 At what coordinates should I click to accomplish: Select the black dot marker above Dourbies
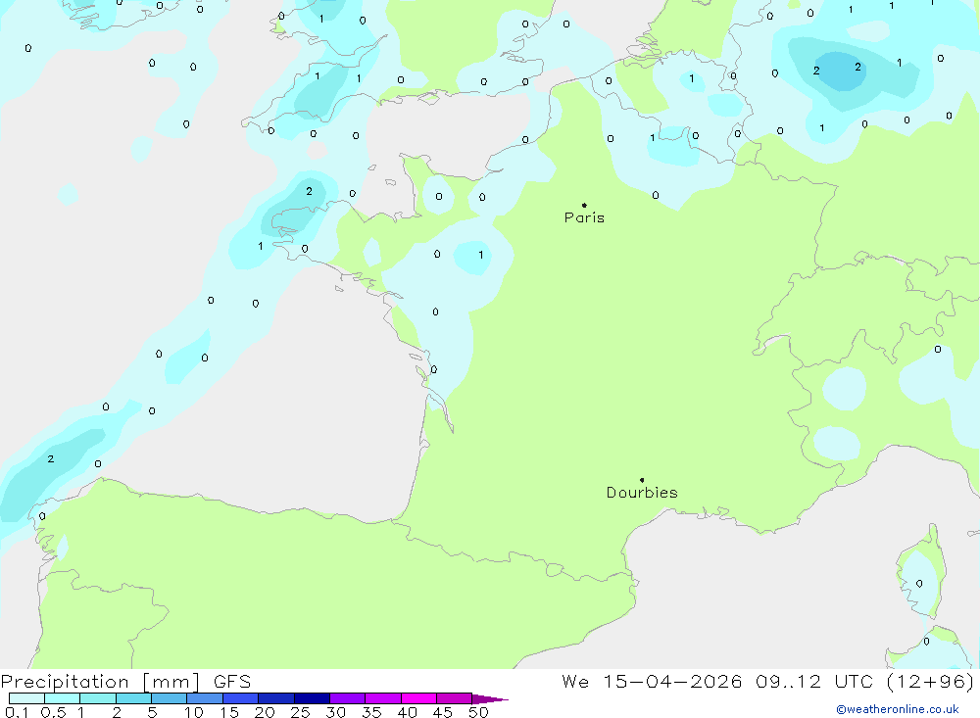pyautogui.click(x=642, y=480)
